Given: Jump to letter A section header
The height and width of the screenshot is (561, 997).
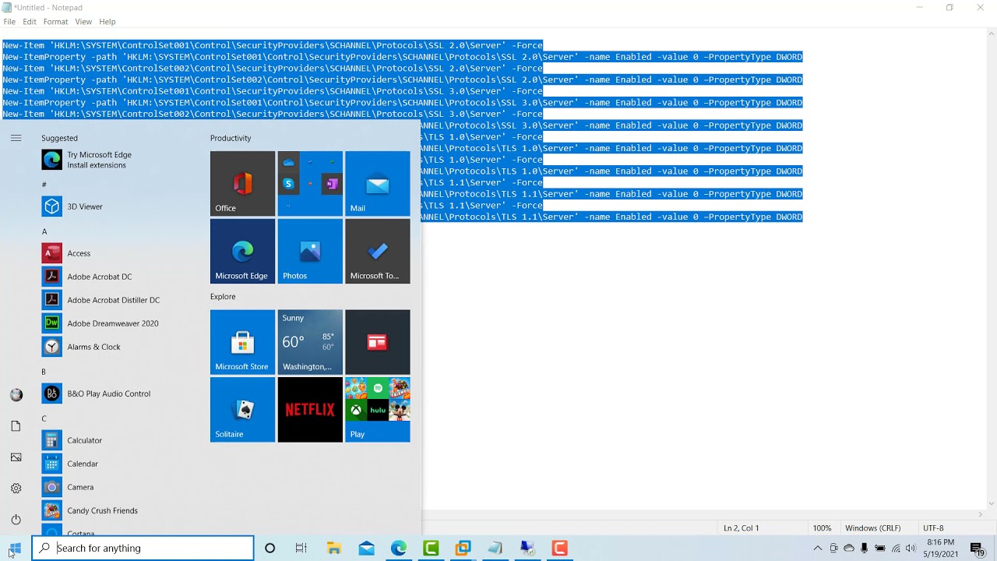Looking at the screenshot, I should click(x=44, y=231).
